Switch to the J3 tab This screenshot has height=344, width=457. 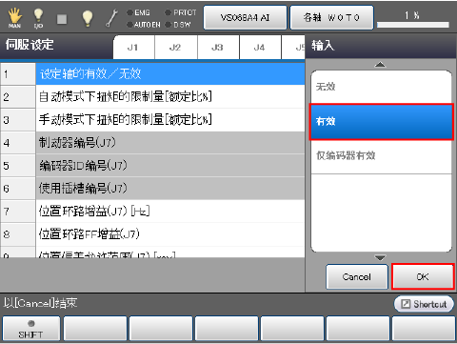(218, 48)
